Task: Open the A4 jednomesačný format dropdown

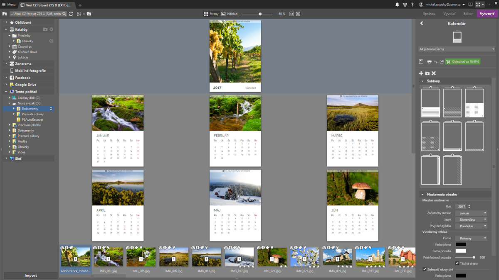Action: click(x=456, y=49)
